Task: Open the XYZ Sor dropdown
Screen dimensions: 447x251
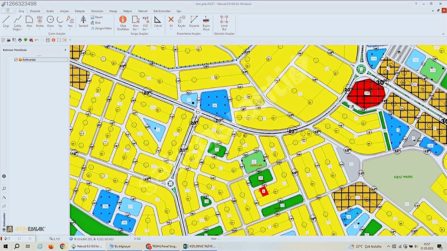Action: tap(145, 29)
